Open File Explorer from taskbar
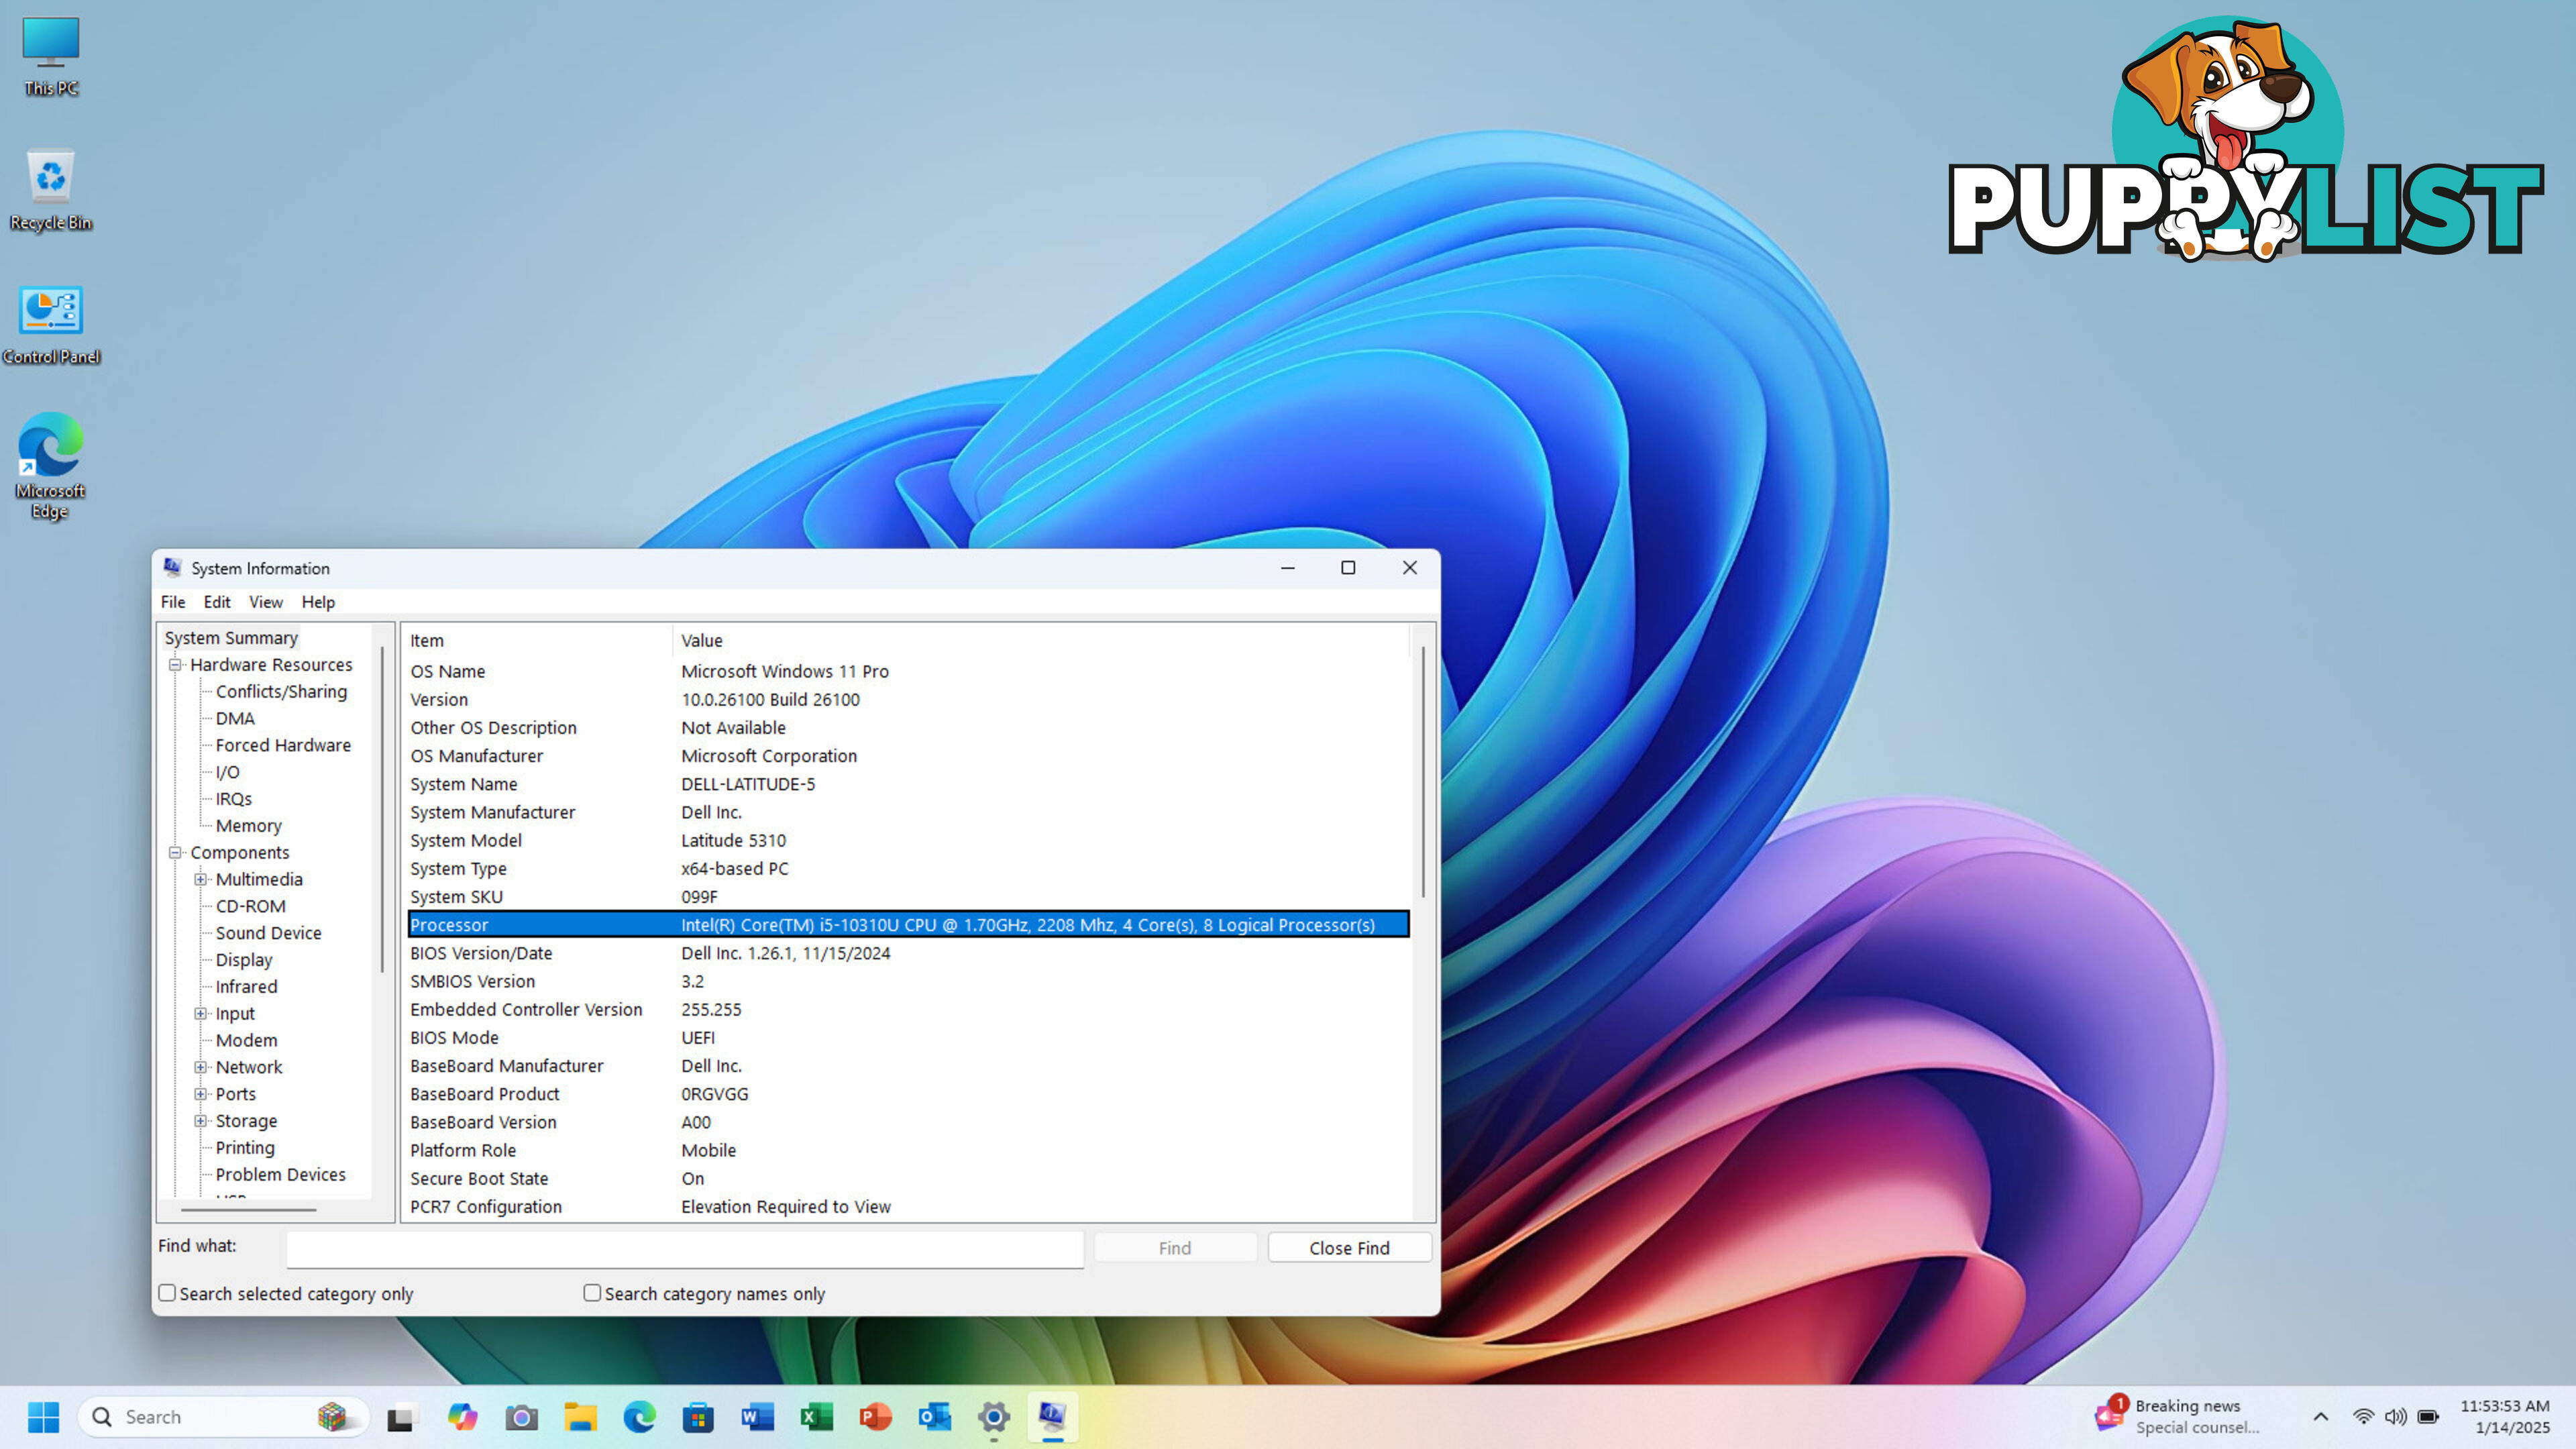Image resolution: width=2576 pixels, height=1449 pixels. click(x=580, y=1417)
